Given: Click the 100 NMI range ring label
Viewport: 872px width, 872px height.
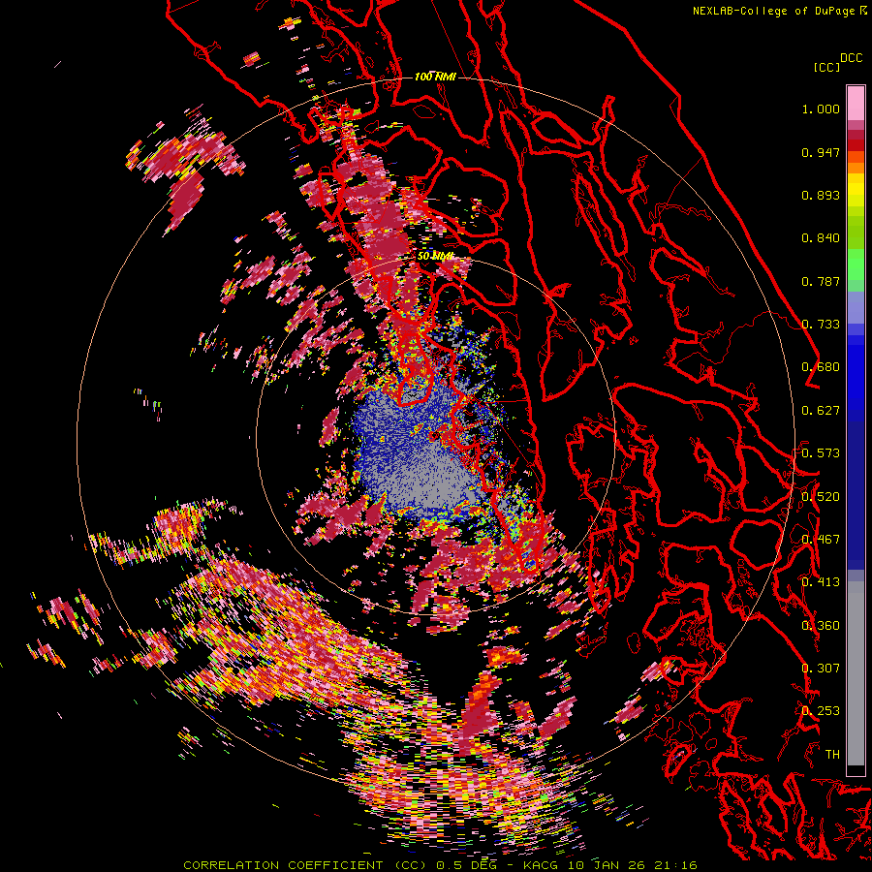Looking at the screenshot, I should click(435, 77).
